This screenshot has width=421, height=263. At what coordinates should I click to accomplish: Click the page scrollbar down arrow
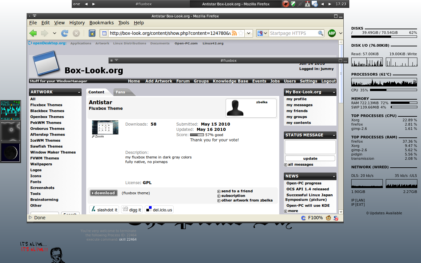tap(341, 212)
